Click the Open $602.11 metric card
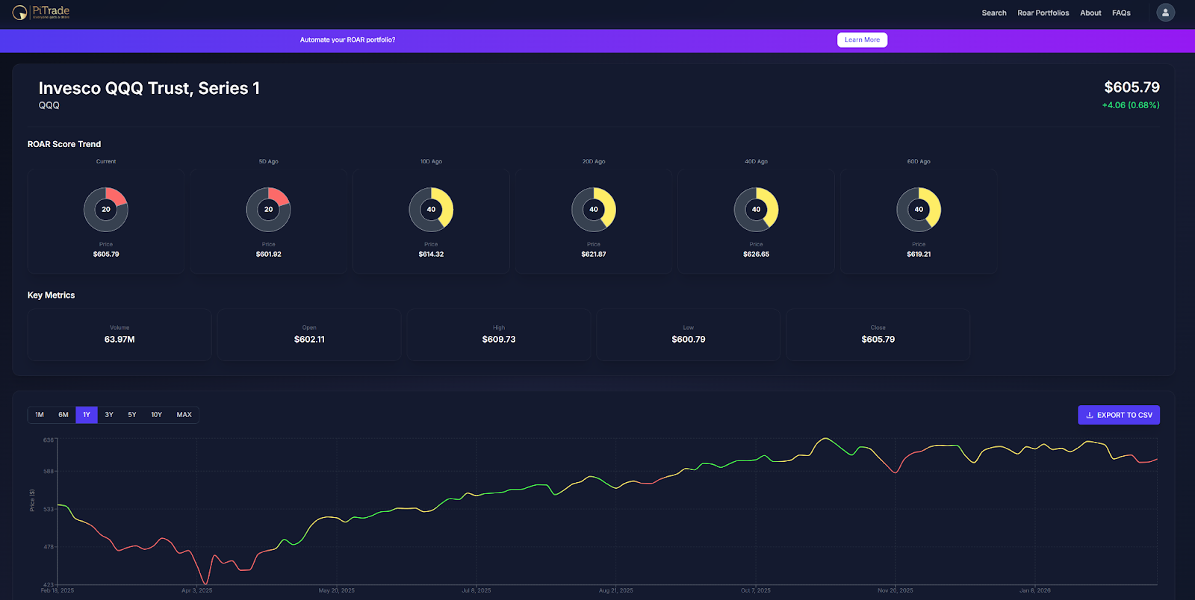Screen dimensions: 1195x600 coord(309,334)
